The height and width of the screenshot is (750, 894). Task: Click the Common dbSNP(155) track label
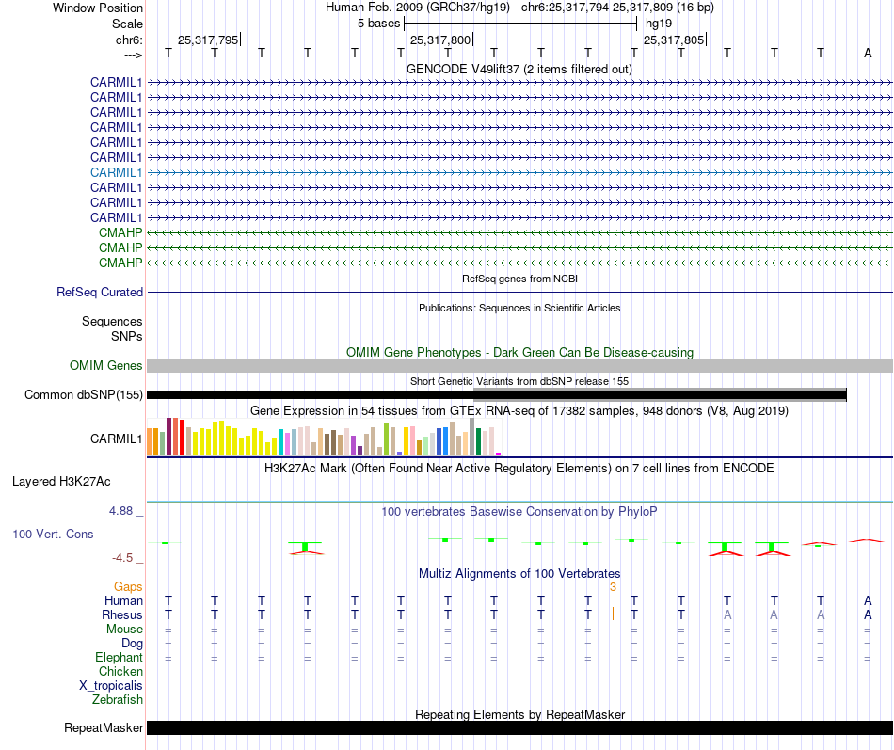point(84,394)
